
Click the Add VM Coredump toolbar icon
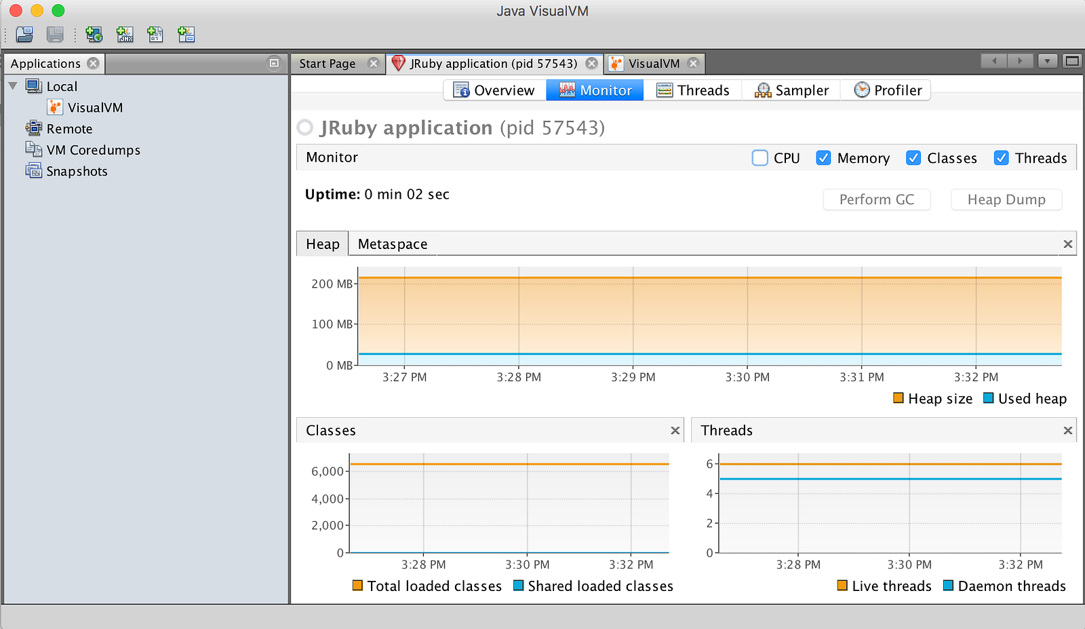(x=155, y=34)
